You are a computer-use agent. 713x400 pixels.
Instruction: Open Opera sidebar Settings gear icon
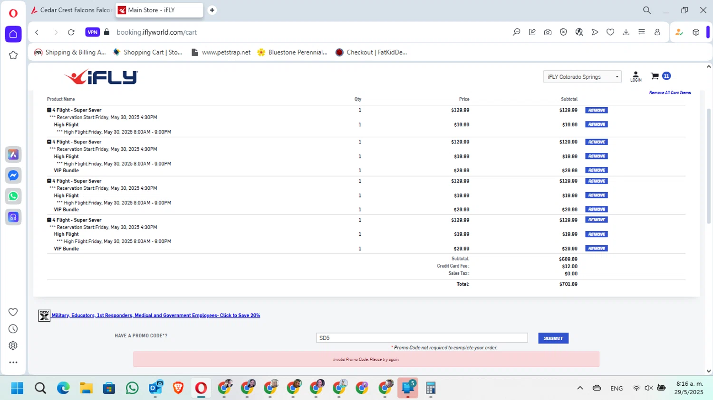(13, 345)
